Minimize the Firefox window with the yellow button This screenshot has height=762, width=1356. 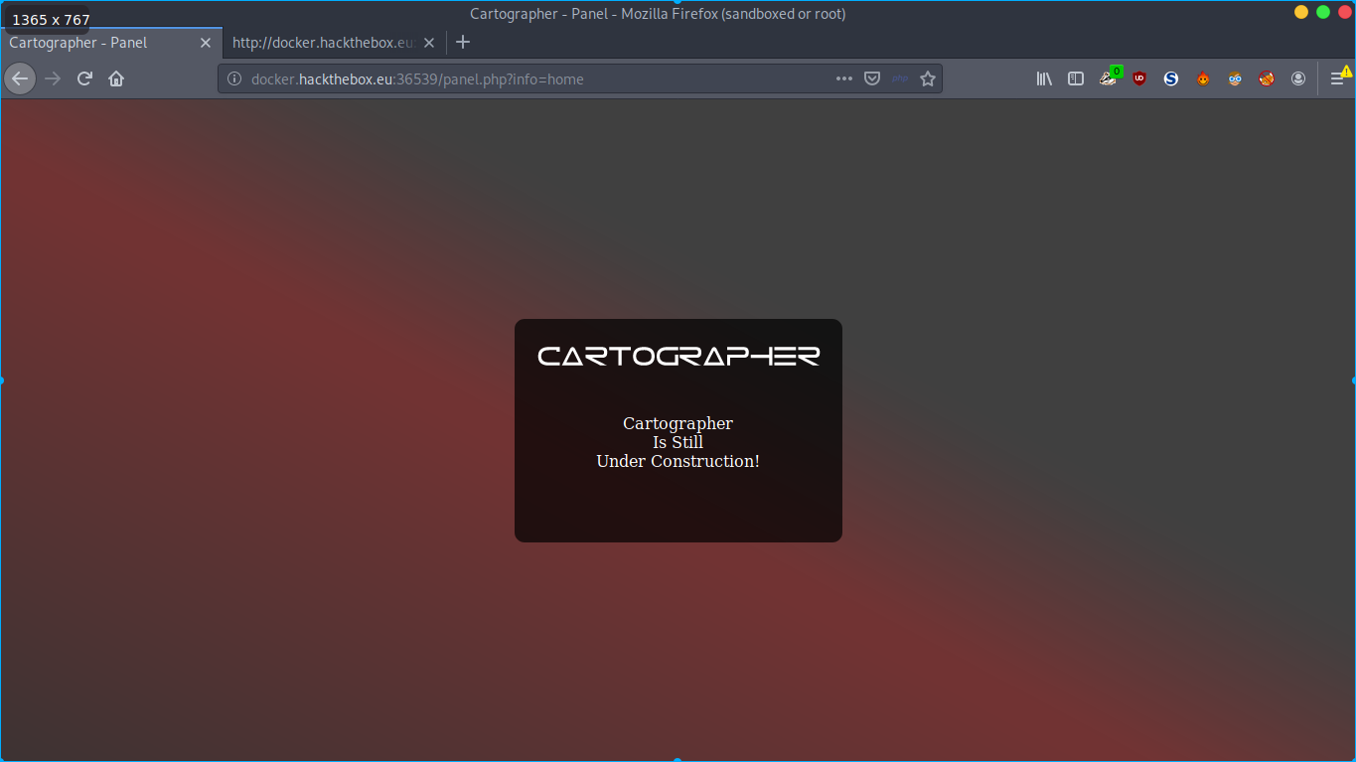pos(1301,12)
